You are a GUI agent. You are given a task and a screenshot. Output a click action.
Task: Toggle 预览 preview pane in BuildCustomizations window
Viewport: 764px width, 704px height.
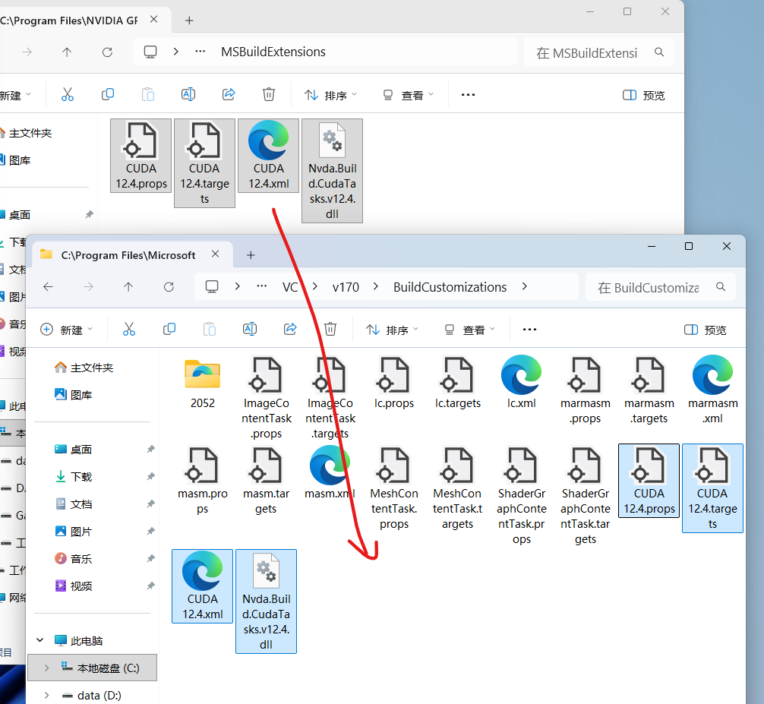tap(705, 330)
